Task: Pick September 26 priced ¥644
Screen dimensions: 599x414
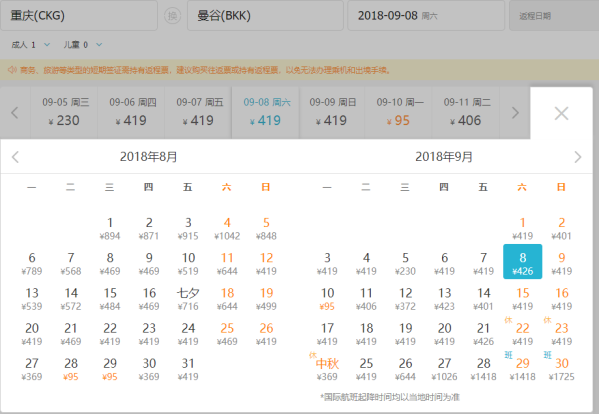Action: 405,369
